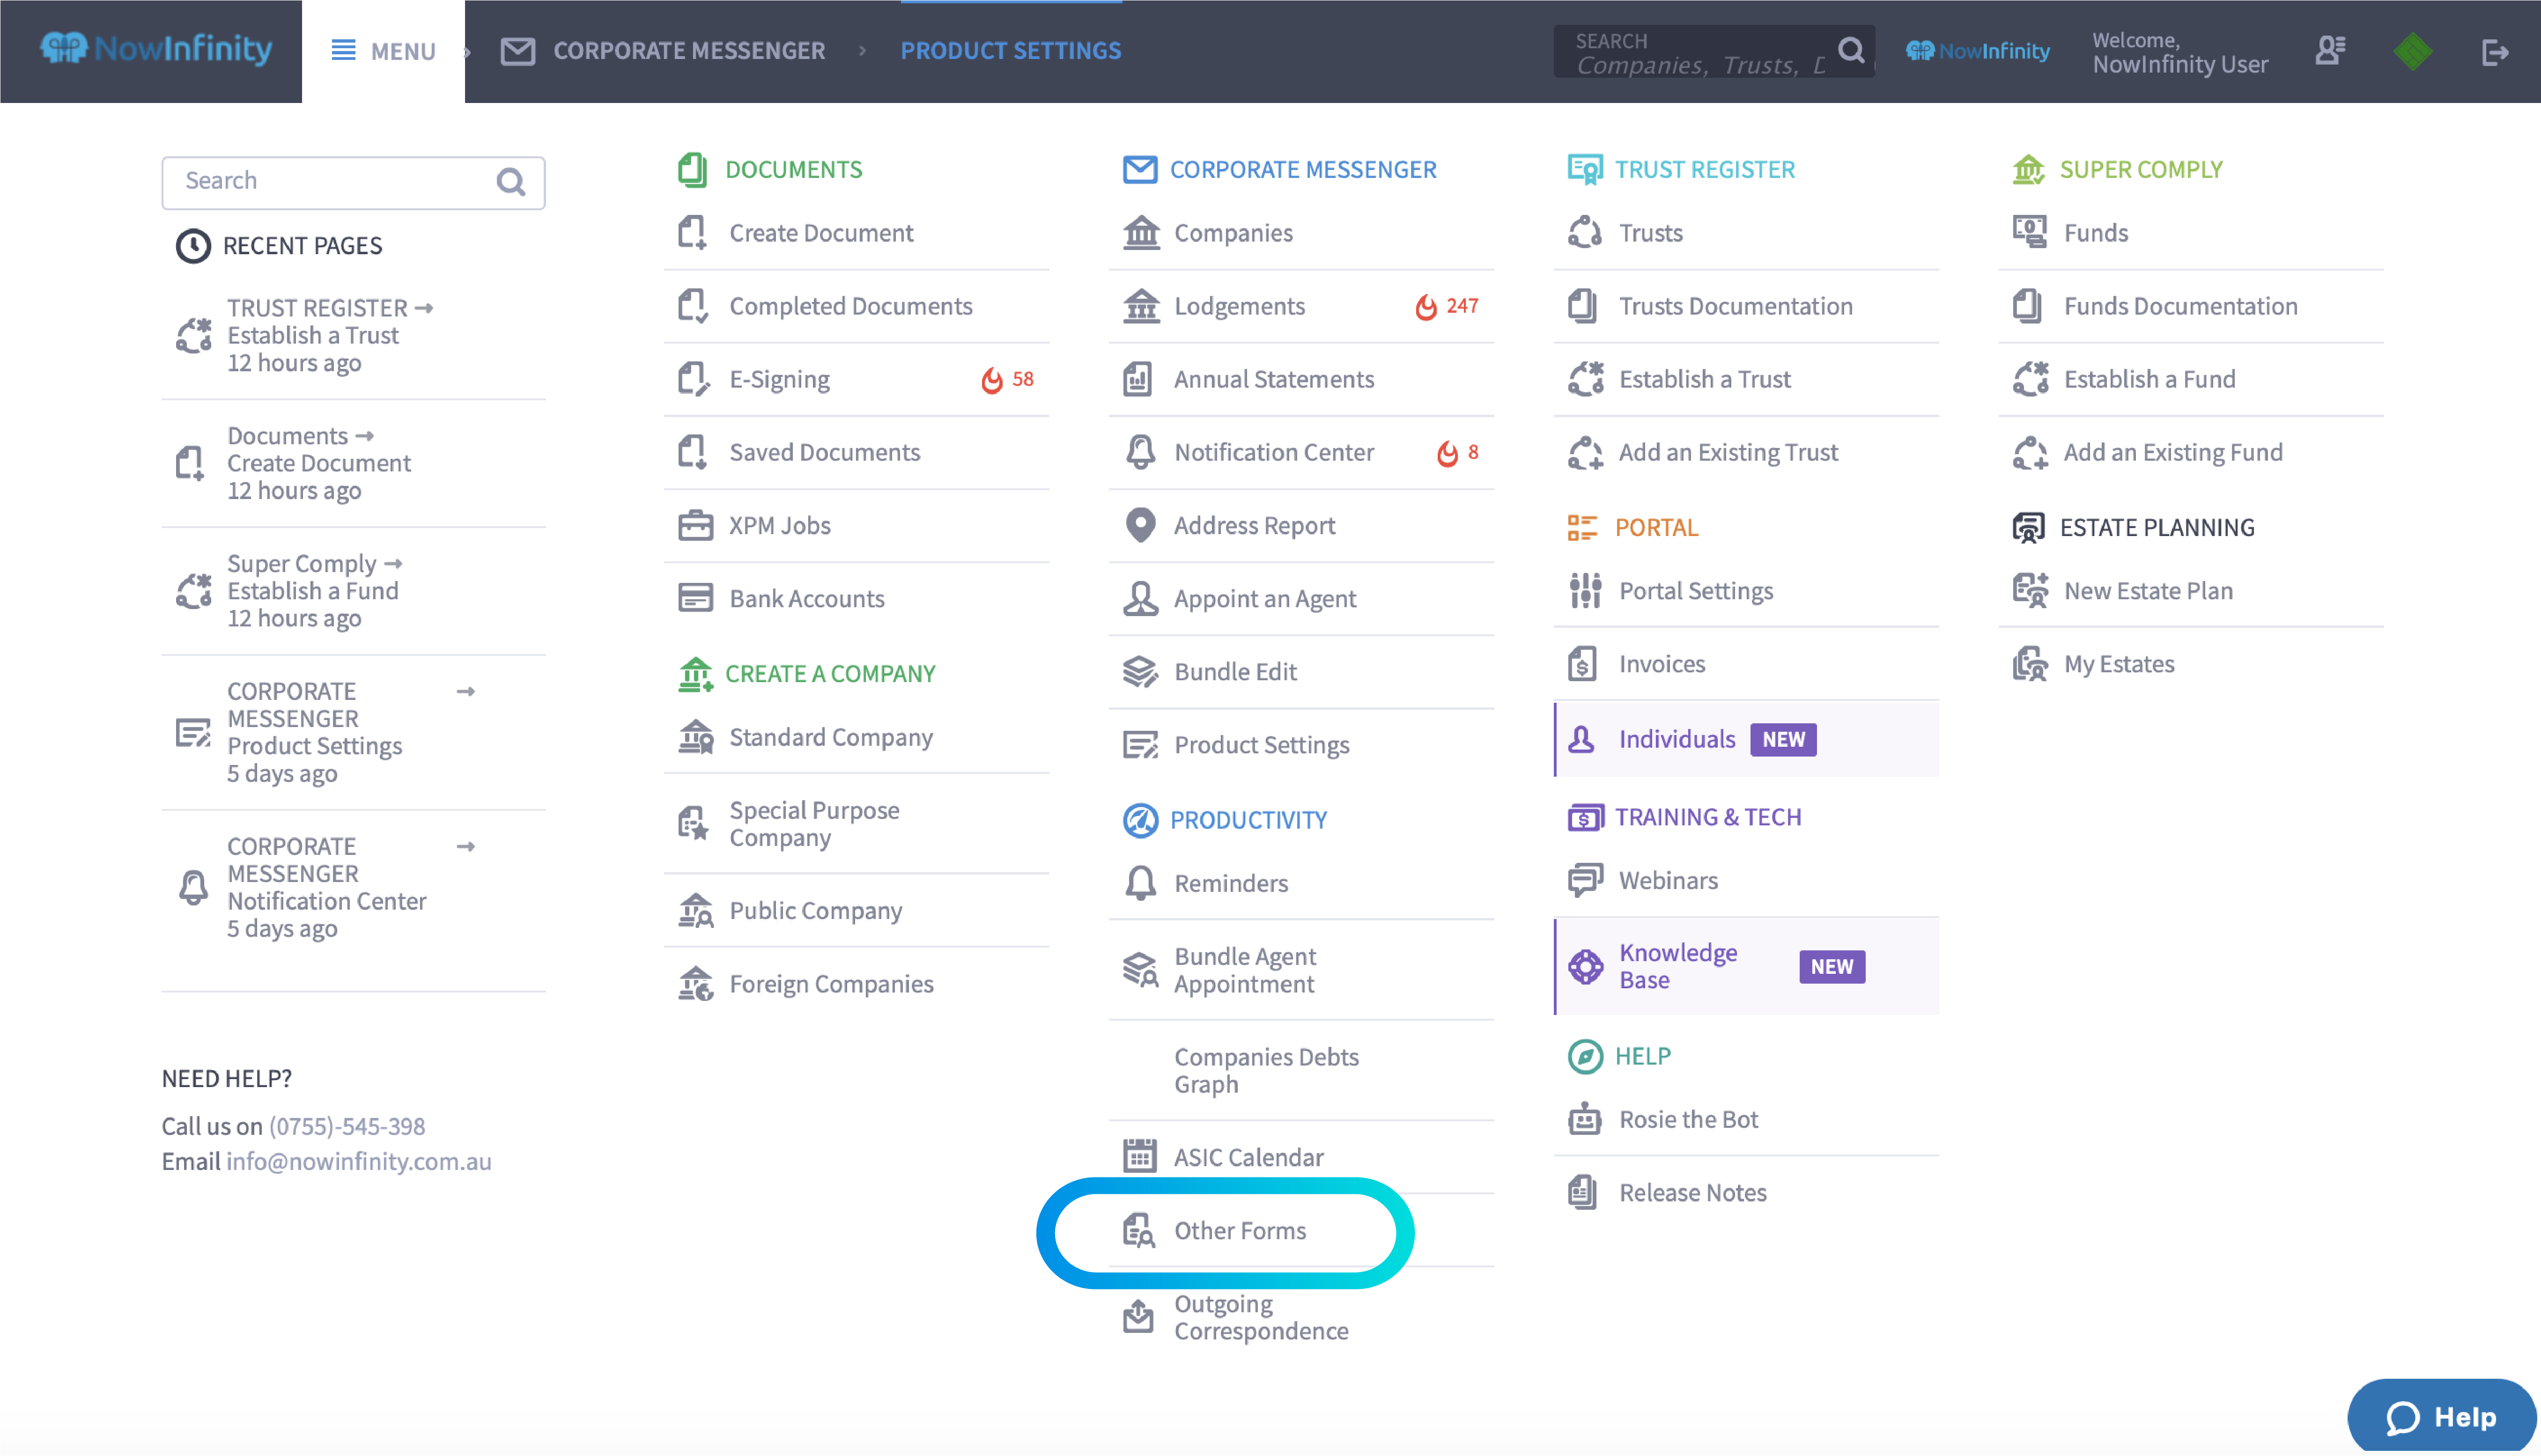The width and height of the screenshot is (2541, 1456).
Task: Go to CORPORATE MESSENGER breadcrumb
Action: tap(689, 50)
